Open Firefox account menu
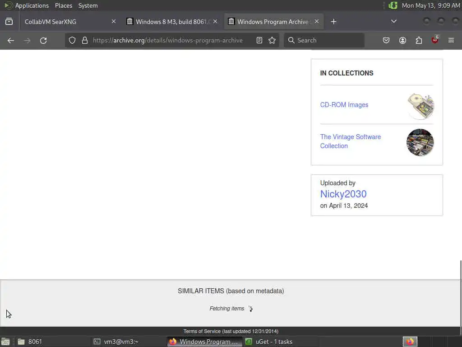Screen dimensions: 462x347 click(x=402, y=40)
